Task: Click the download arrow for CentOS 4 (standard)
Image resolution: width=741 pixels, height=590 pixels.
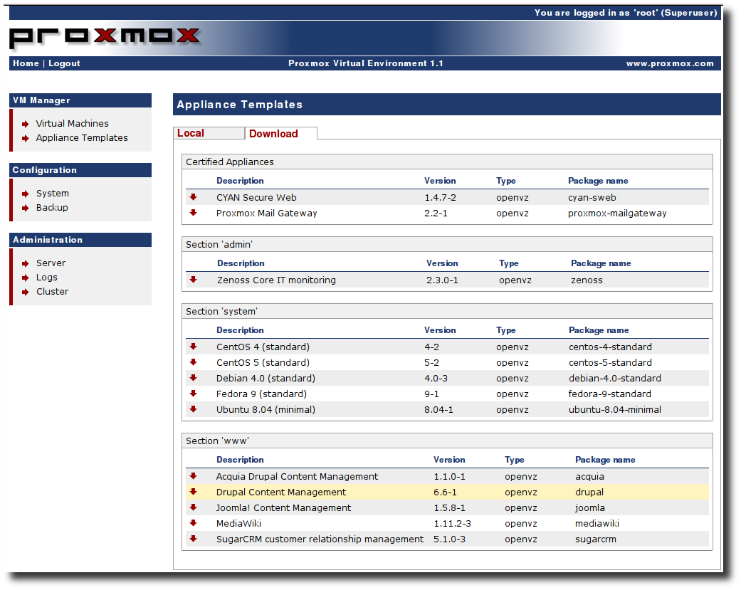Action: [x=194, y=347]
